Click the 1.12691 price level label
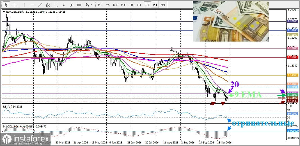The width and height of the screenshot is (300, 146). click(x=292, y=87)
